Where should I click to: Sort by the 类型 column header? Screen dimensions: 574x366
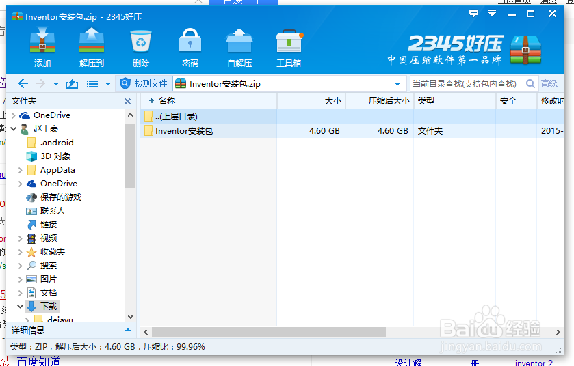pos(455,101)
